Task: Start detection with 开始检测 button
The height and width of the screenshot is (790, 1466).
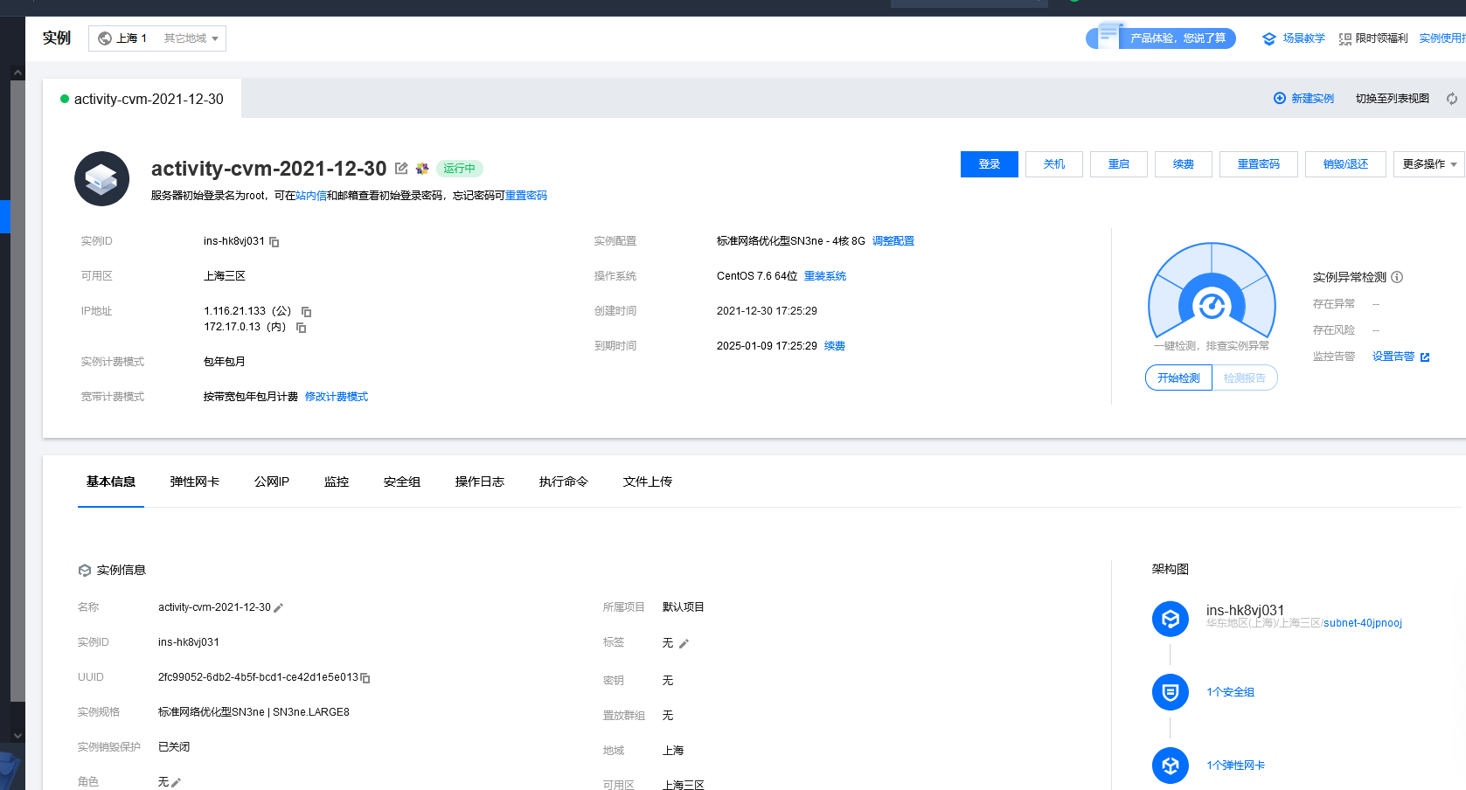Action: tap(1178, 378)
